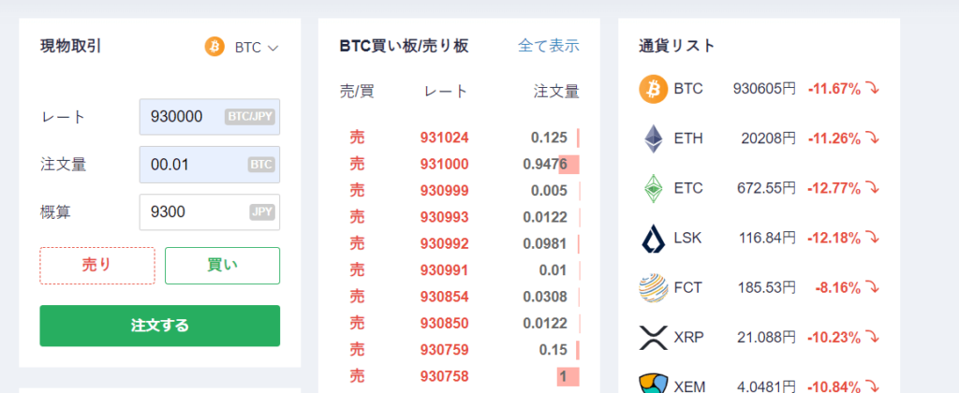Click the NEM XEM icon
This screenshot has width=959, height=393.
tap(654, 384)
